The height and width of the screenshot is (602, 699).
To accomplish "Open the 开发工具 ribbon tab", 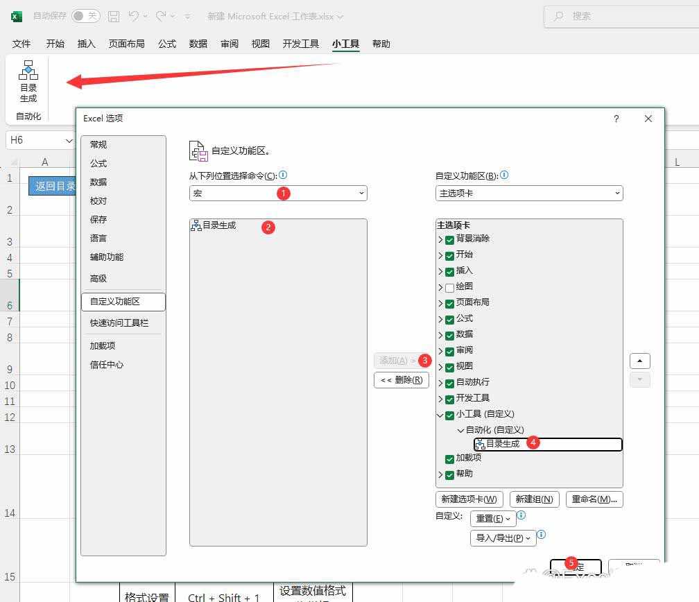I will pos(300,44).
